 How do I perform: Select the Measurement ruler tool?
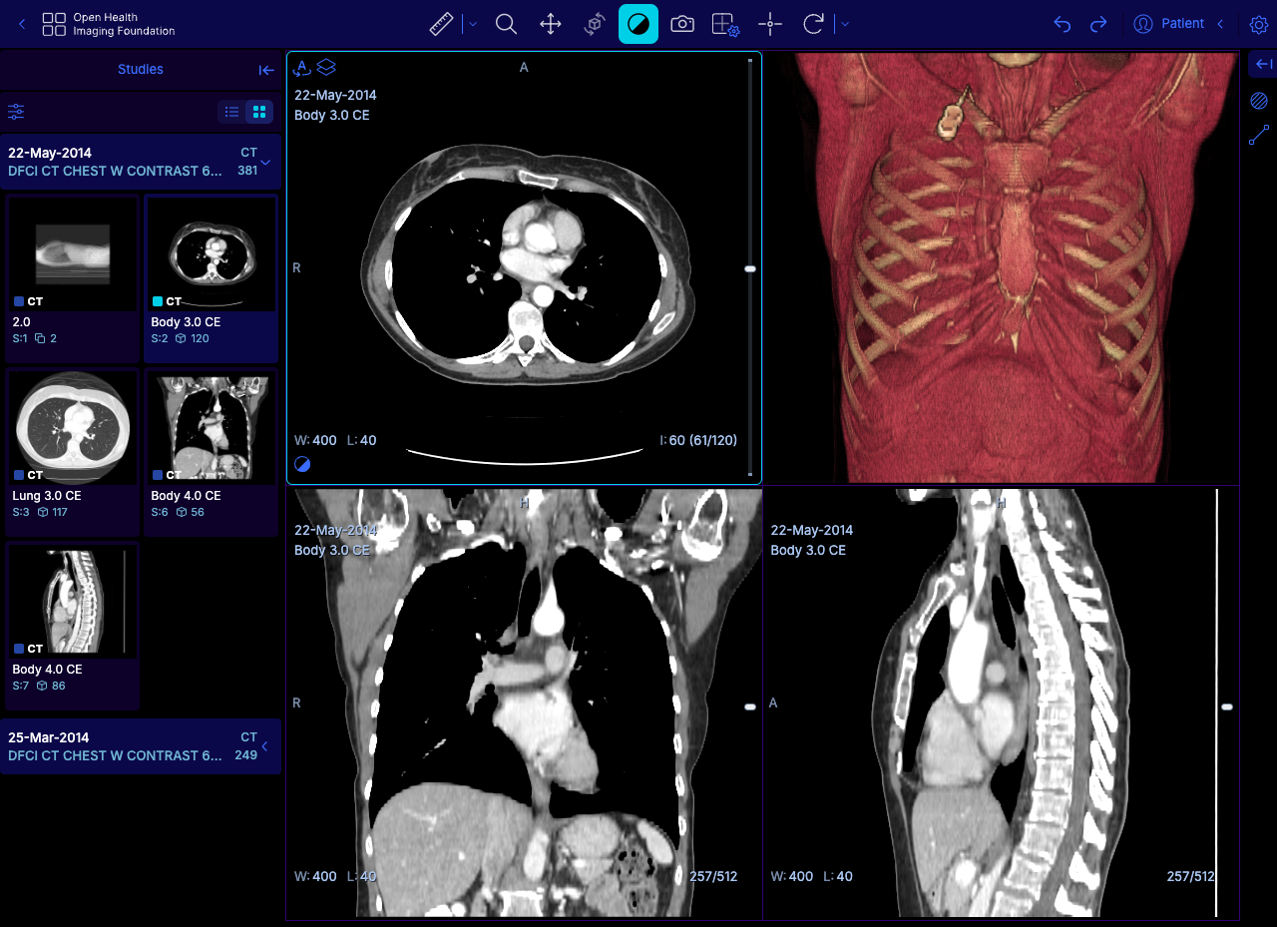(x=441, y=24)
